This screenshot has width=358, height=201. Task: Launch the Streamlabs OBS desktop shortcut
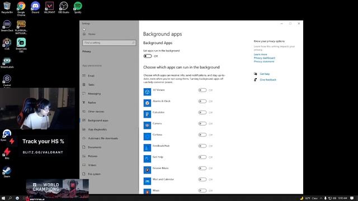(21, 45)
